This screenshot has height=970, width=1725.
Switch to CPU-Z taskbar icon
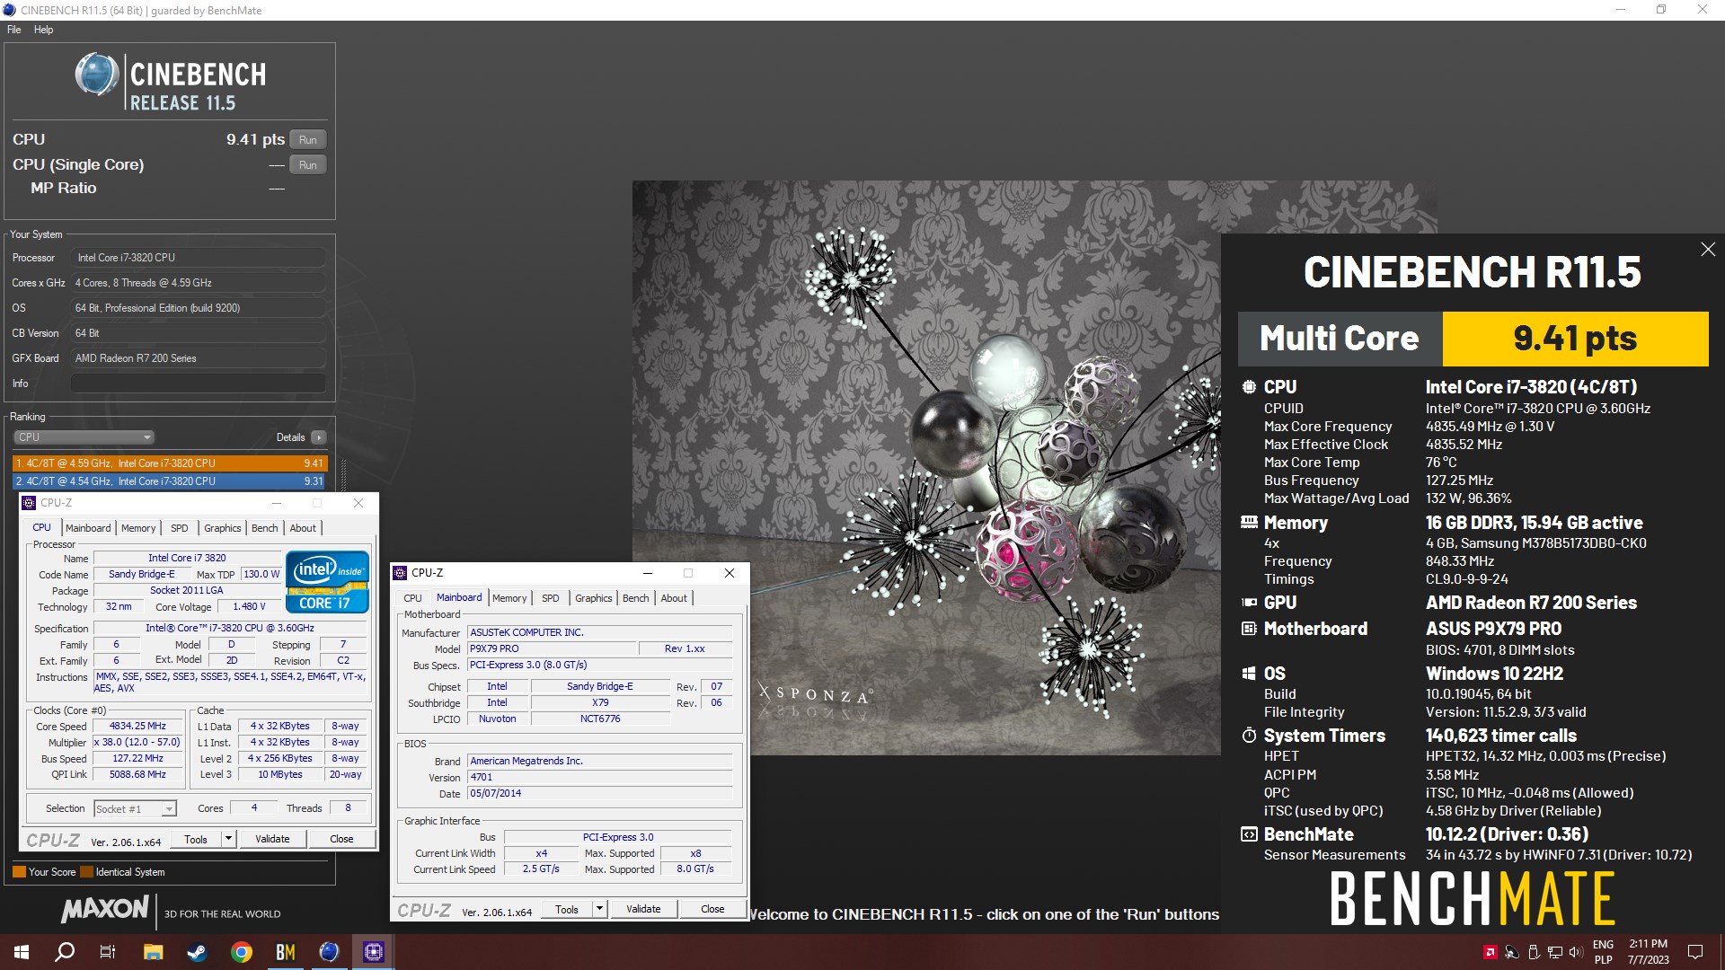(x=373, y=952)
